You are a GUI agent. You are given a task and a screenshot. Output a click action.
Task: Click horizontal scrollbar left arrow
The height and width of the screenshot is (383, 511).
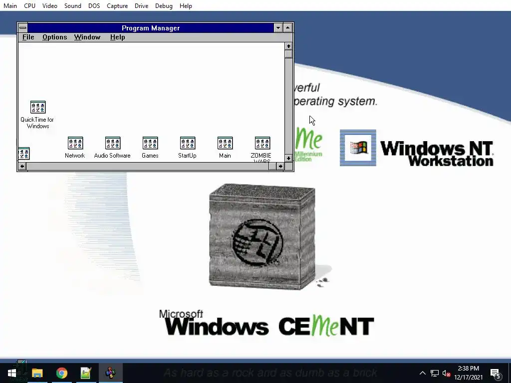click(x=22, y=167)
